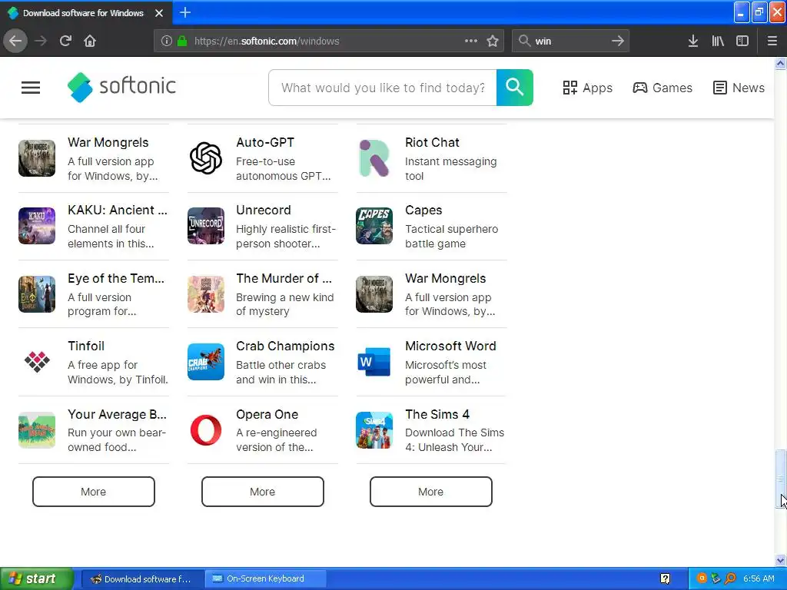Open the Apps menu item
This screenshot has height=590, width=787.
coord(587,88)
